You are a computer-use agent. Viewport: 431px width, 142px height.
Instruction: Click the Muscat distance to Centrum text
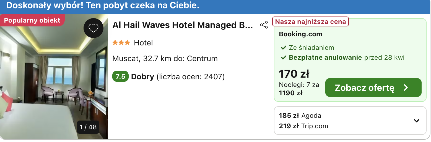[165, 59]
